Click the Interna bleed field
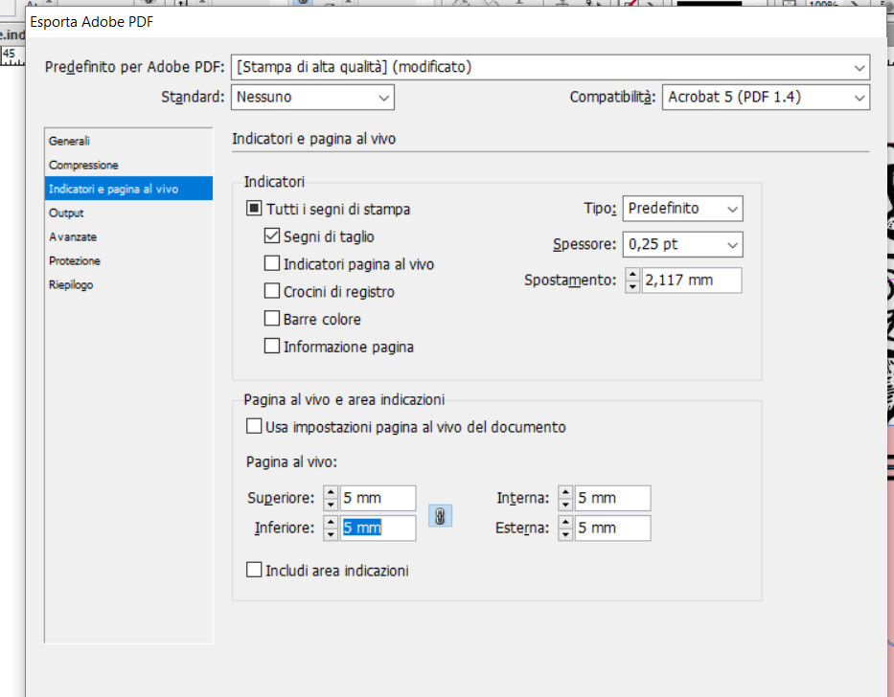The width and height of the screenshot is (894, 697). click(613, 498)
